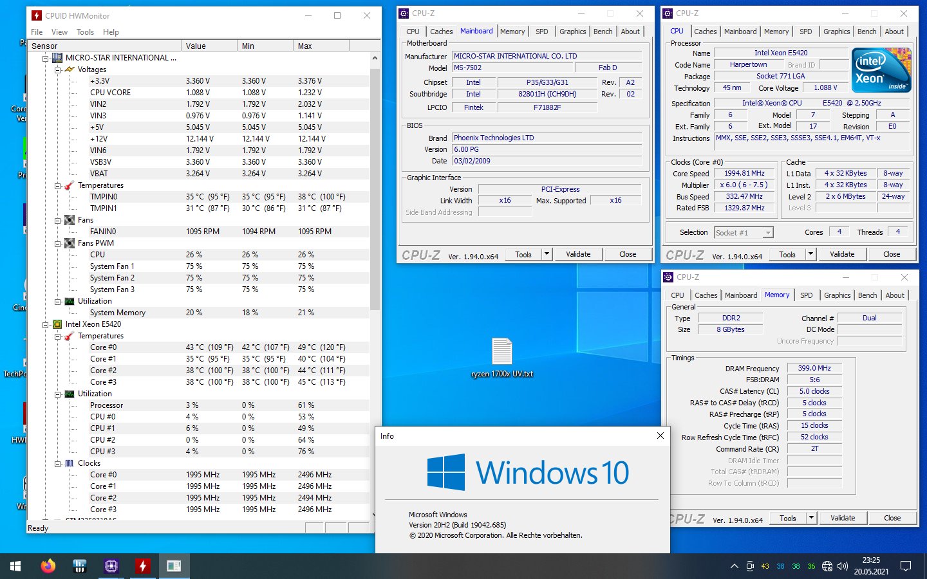Screen dimensions: 927x579
Task: Open Caches tab in the Xeon CPU-Z window
Action: click(x=706, y=32)
